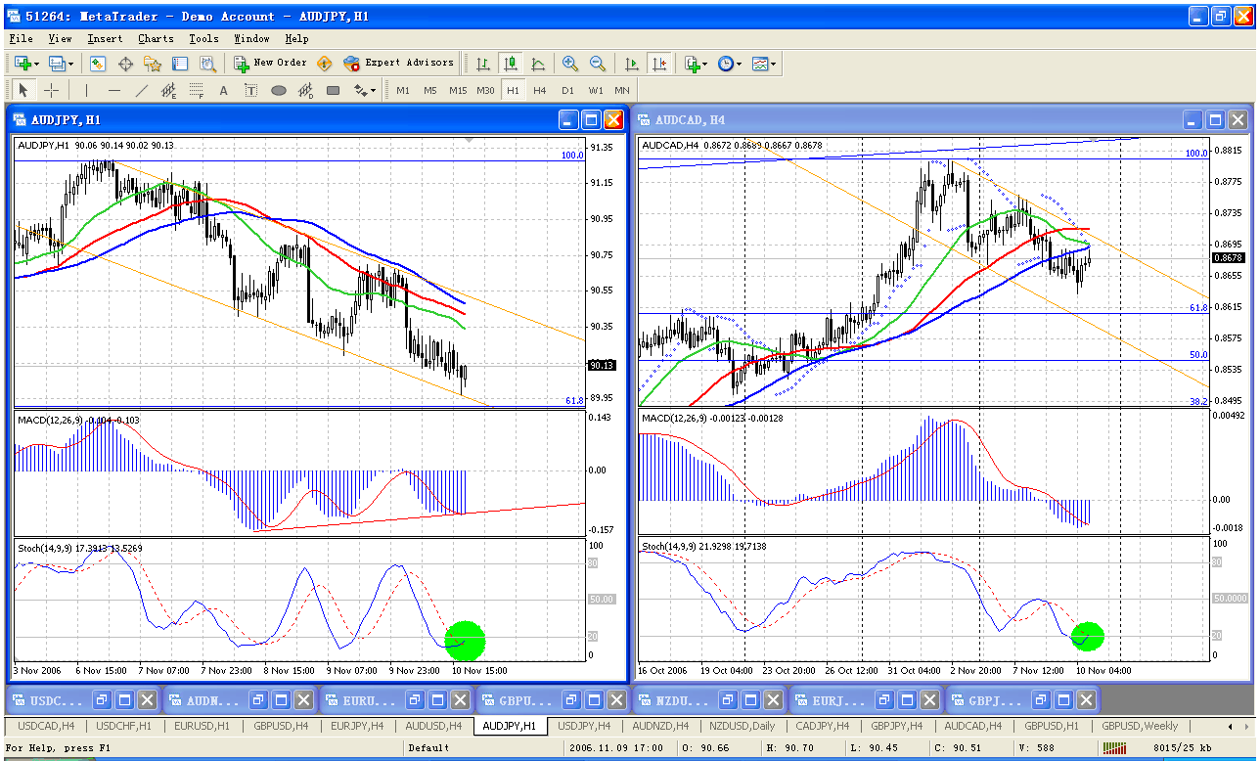Viewport: 1260px width, 761px height.
Task: Open the Indicators list dropdown
Action: [x=696, y=64]
